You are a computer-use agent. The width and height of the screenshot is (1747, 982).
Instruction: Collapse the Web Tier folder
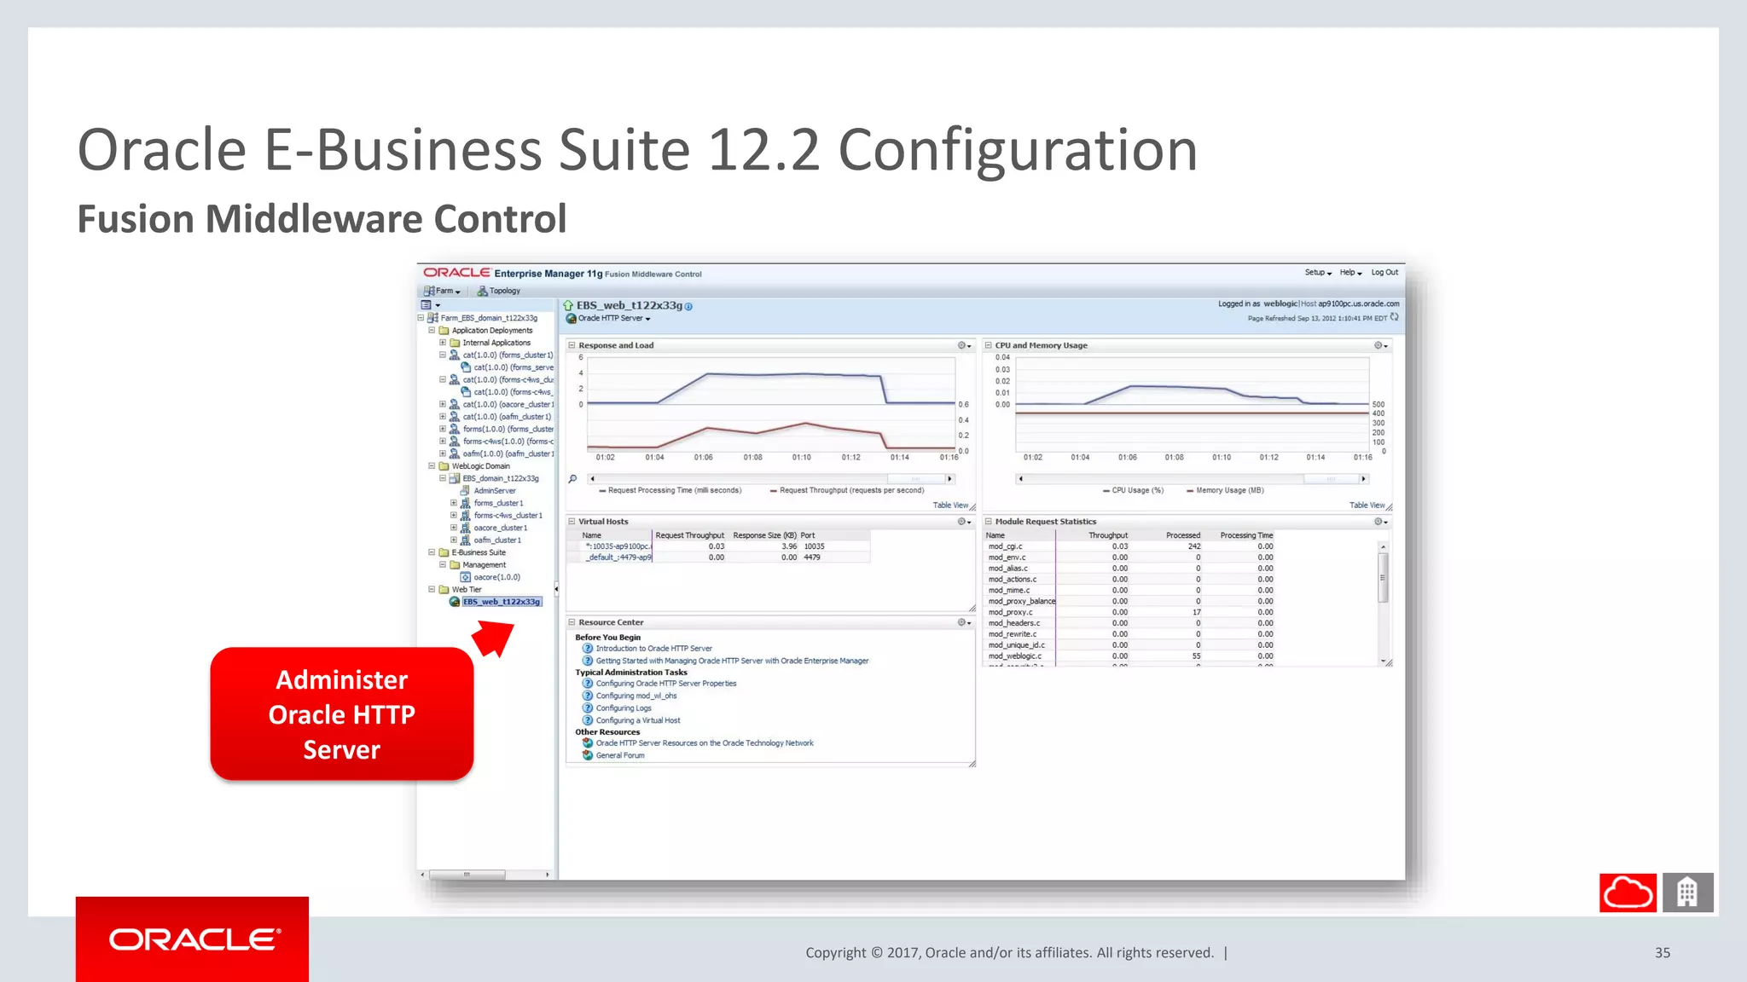[x=432, y=589]
